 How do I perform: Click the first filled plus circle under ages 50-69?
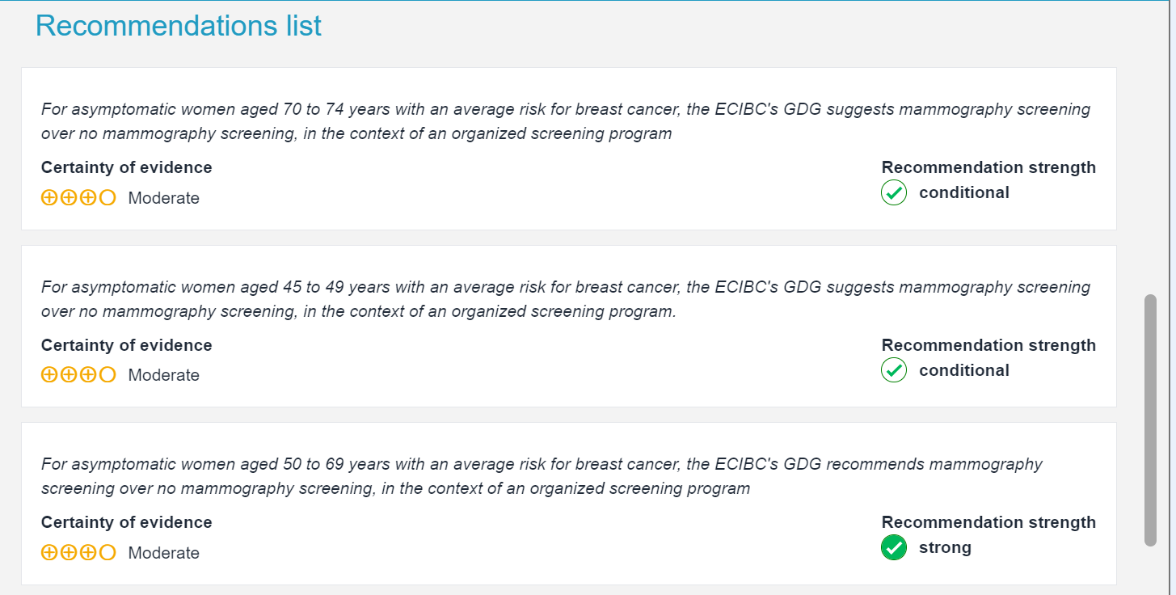pos(49,552)
